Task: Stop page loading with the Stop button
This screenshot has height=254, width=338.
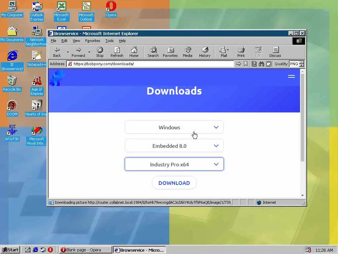Action: click(100, 52)
